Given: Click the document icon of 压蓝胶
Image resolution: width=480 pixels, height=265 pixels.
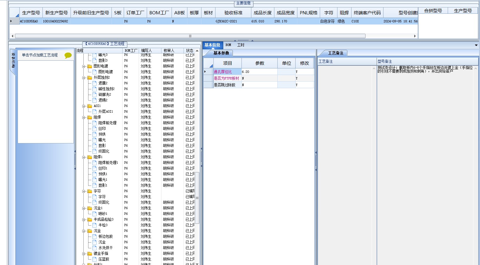Looking at the screenshot, I should click(x=95, y=259).
